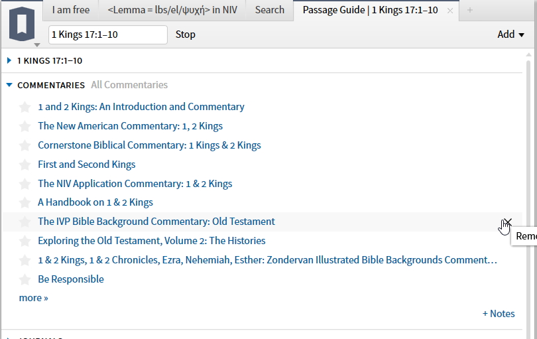Image resolution: width=537 pixels, height=339 pixels.
Task: Click the Logos bookmark app icon
Action: pos(23,24)
